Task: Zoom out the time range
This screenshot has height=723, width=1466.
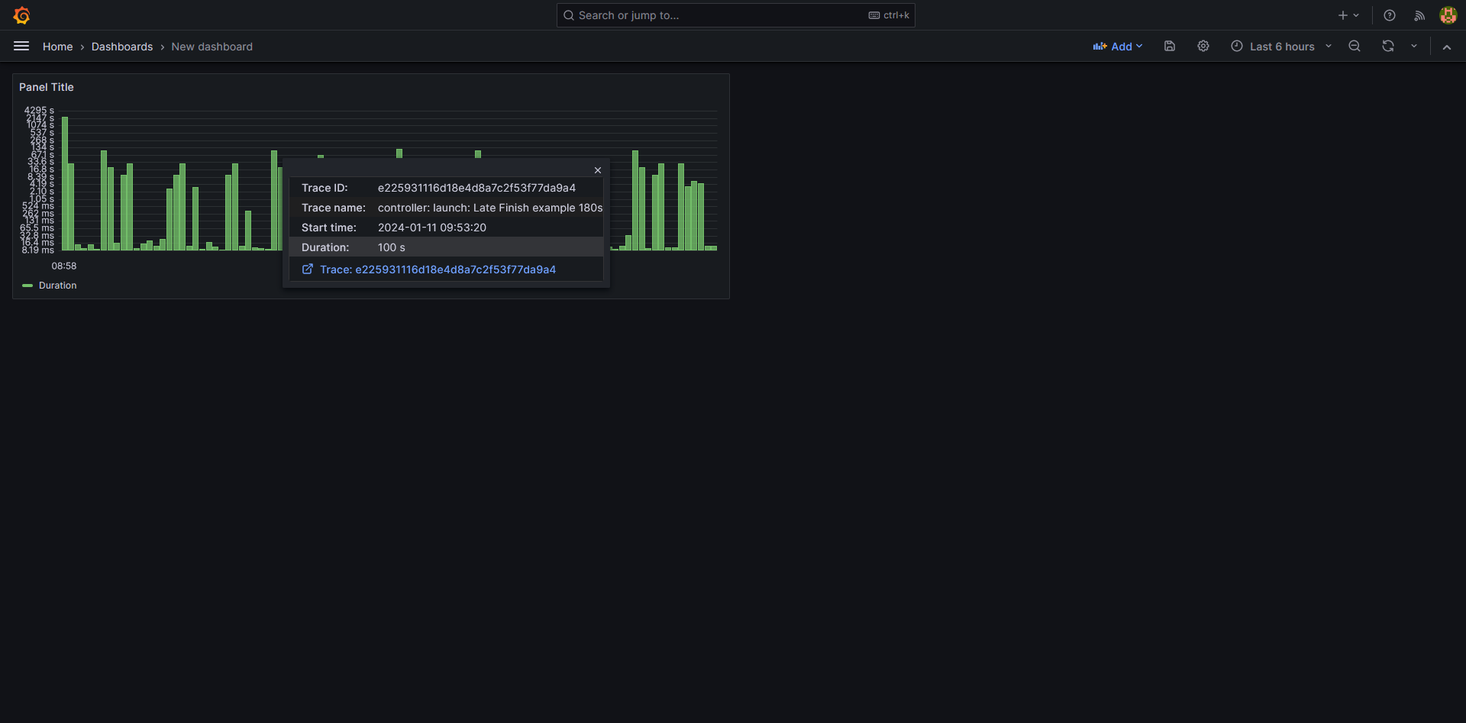Action: click(x=1354, y=47)
